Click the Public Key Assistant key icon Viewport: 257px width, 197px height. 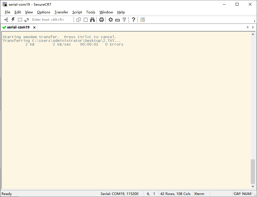(x=124, y=20)
